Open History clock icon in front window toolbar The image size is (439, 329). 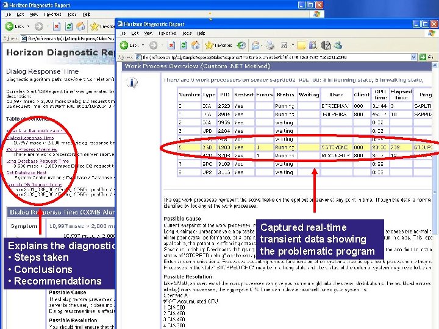[241, 45]
